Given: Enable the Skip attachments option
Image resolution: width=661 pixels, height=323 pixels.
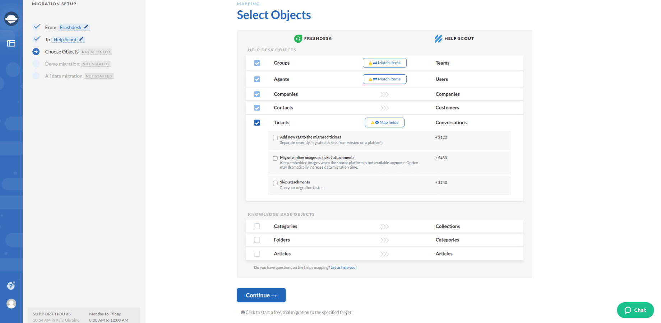Looking at the screenshot, I should pos(275,183).
